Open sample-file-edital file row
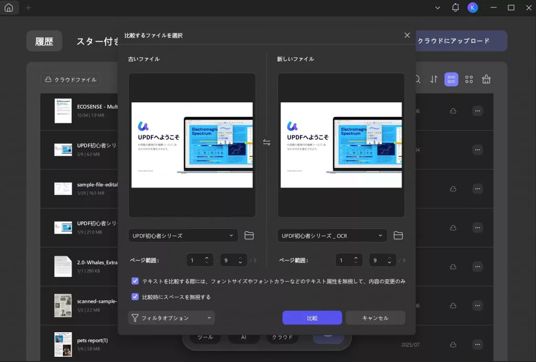Viewport: 536px width, 362px height. pos(266,189)
